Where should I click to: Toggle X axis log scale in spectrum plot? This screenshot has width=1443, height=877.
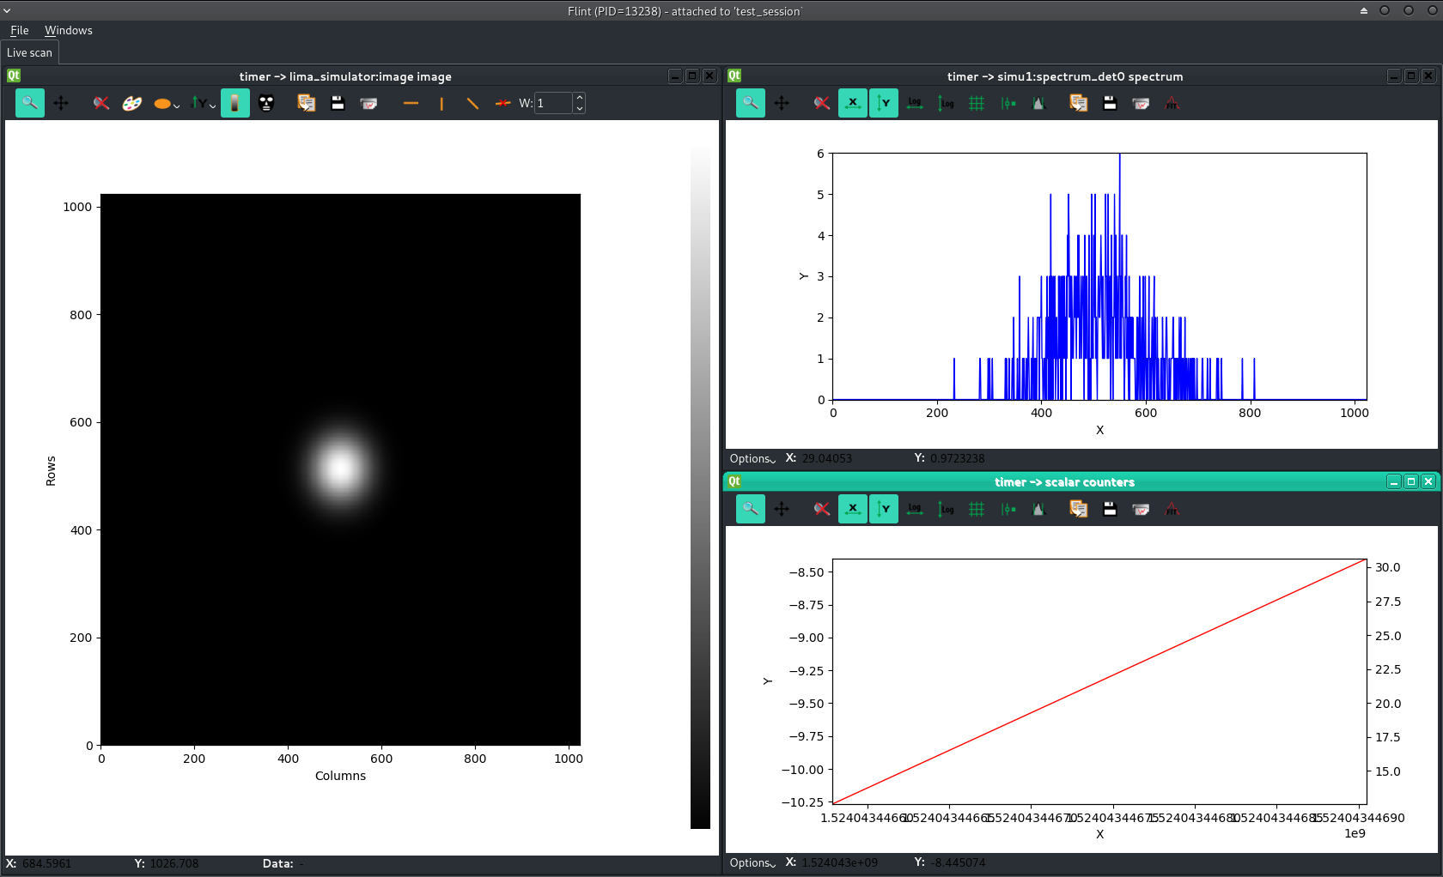pyautogui.click(x=915, y=103)
